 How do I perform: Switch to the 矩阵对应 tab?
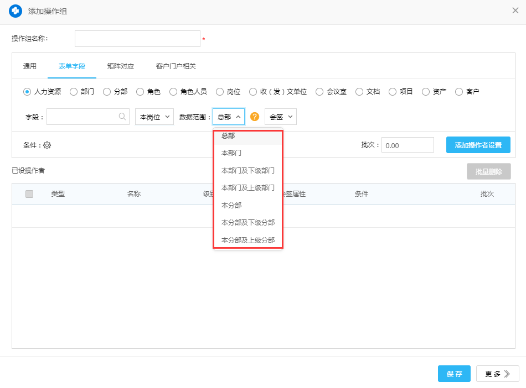pos(121,66)
